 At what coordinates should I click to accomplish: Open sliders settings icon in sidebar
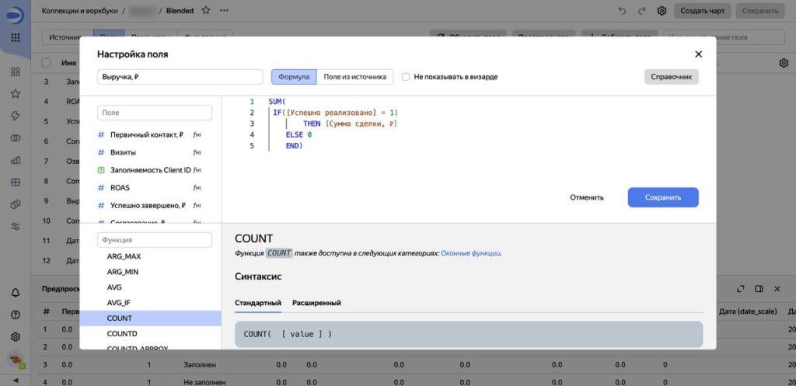coord(16,226)
